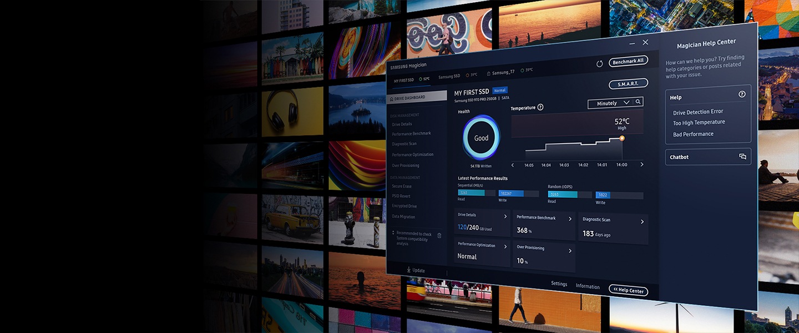Image resolution: width=799 pixels, height=333 pixels.
Task: Open Drive Details in the sidebar
Action: (402, 124)
